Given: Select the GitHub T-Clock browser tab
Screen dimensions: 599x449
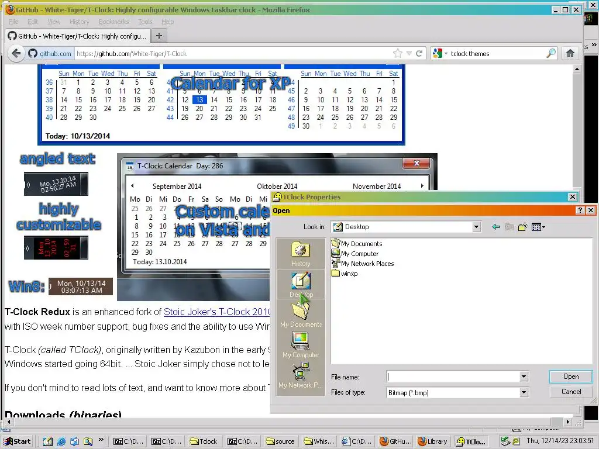Looking at the screenshot, I should [78, 36].
